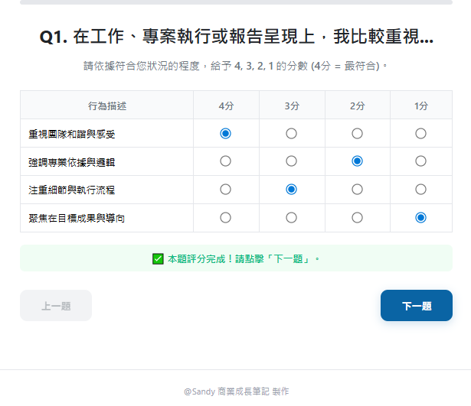Select 3分 for 強調專業依據與邏輯

(x=291, y=161)
